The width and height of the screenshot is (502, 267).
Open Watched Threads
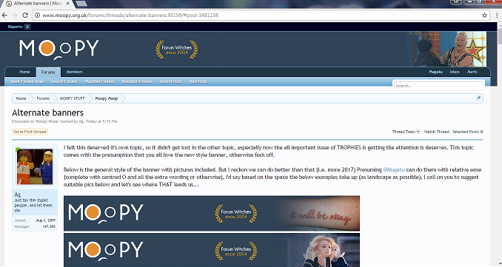coord(137,81)
